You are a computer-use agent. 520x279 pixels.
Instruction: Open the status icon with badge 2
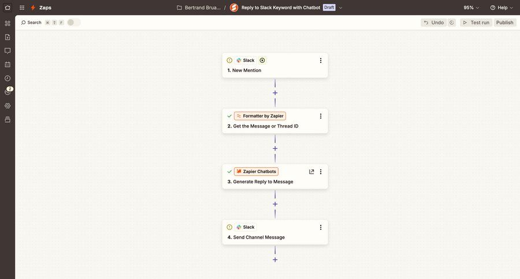pyautogui.click(x=8, y=91)
